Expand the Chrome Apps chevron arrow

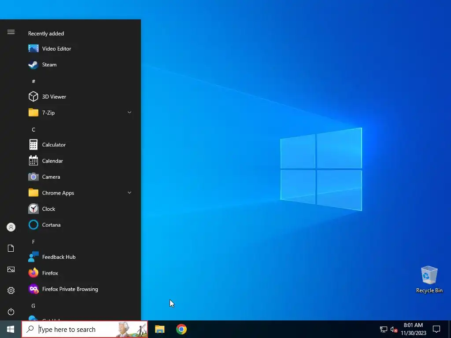point(129,193)
